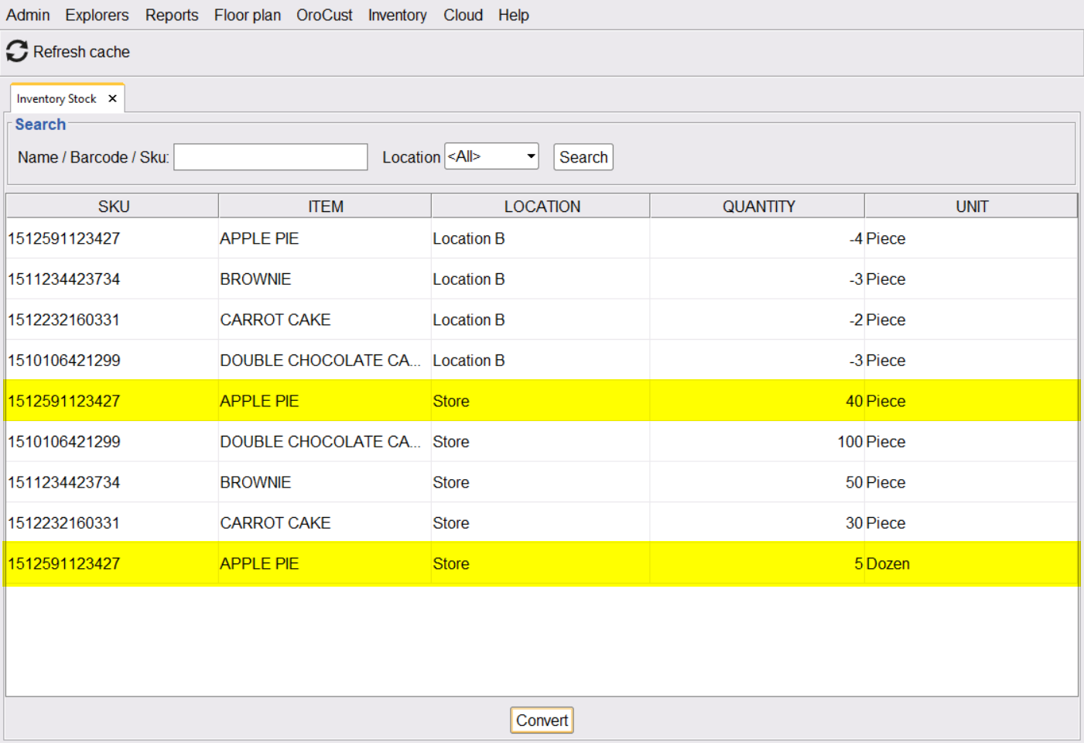Viewport: 1084px width, 743px height.
Task: Click the Convert button
Action: (542, 721)
